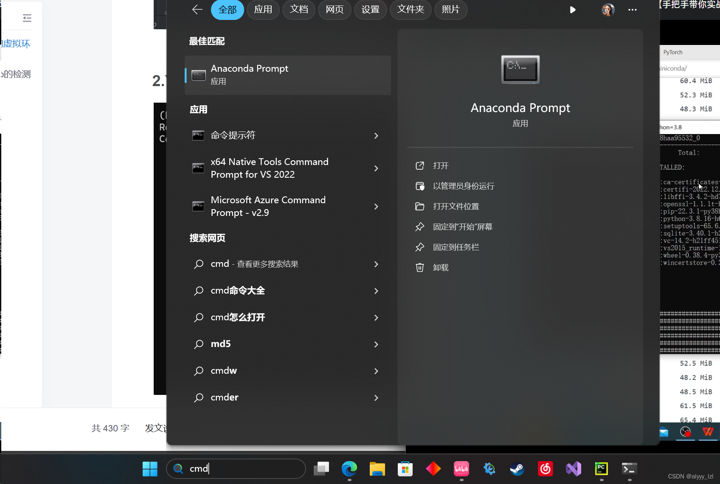Expand options for 命令提示符
The height and width of the screenshot is (484, 720).
tap(376, 136)
